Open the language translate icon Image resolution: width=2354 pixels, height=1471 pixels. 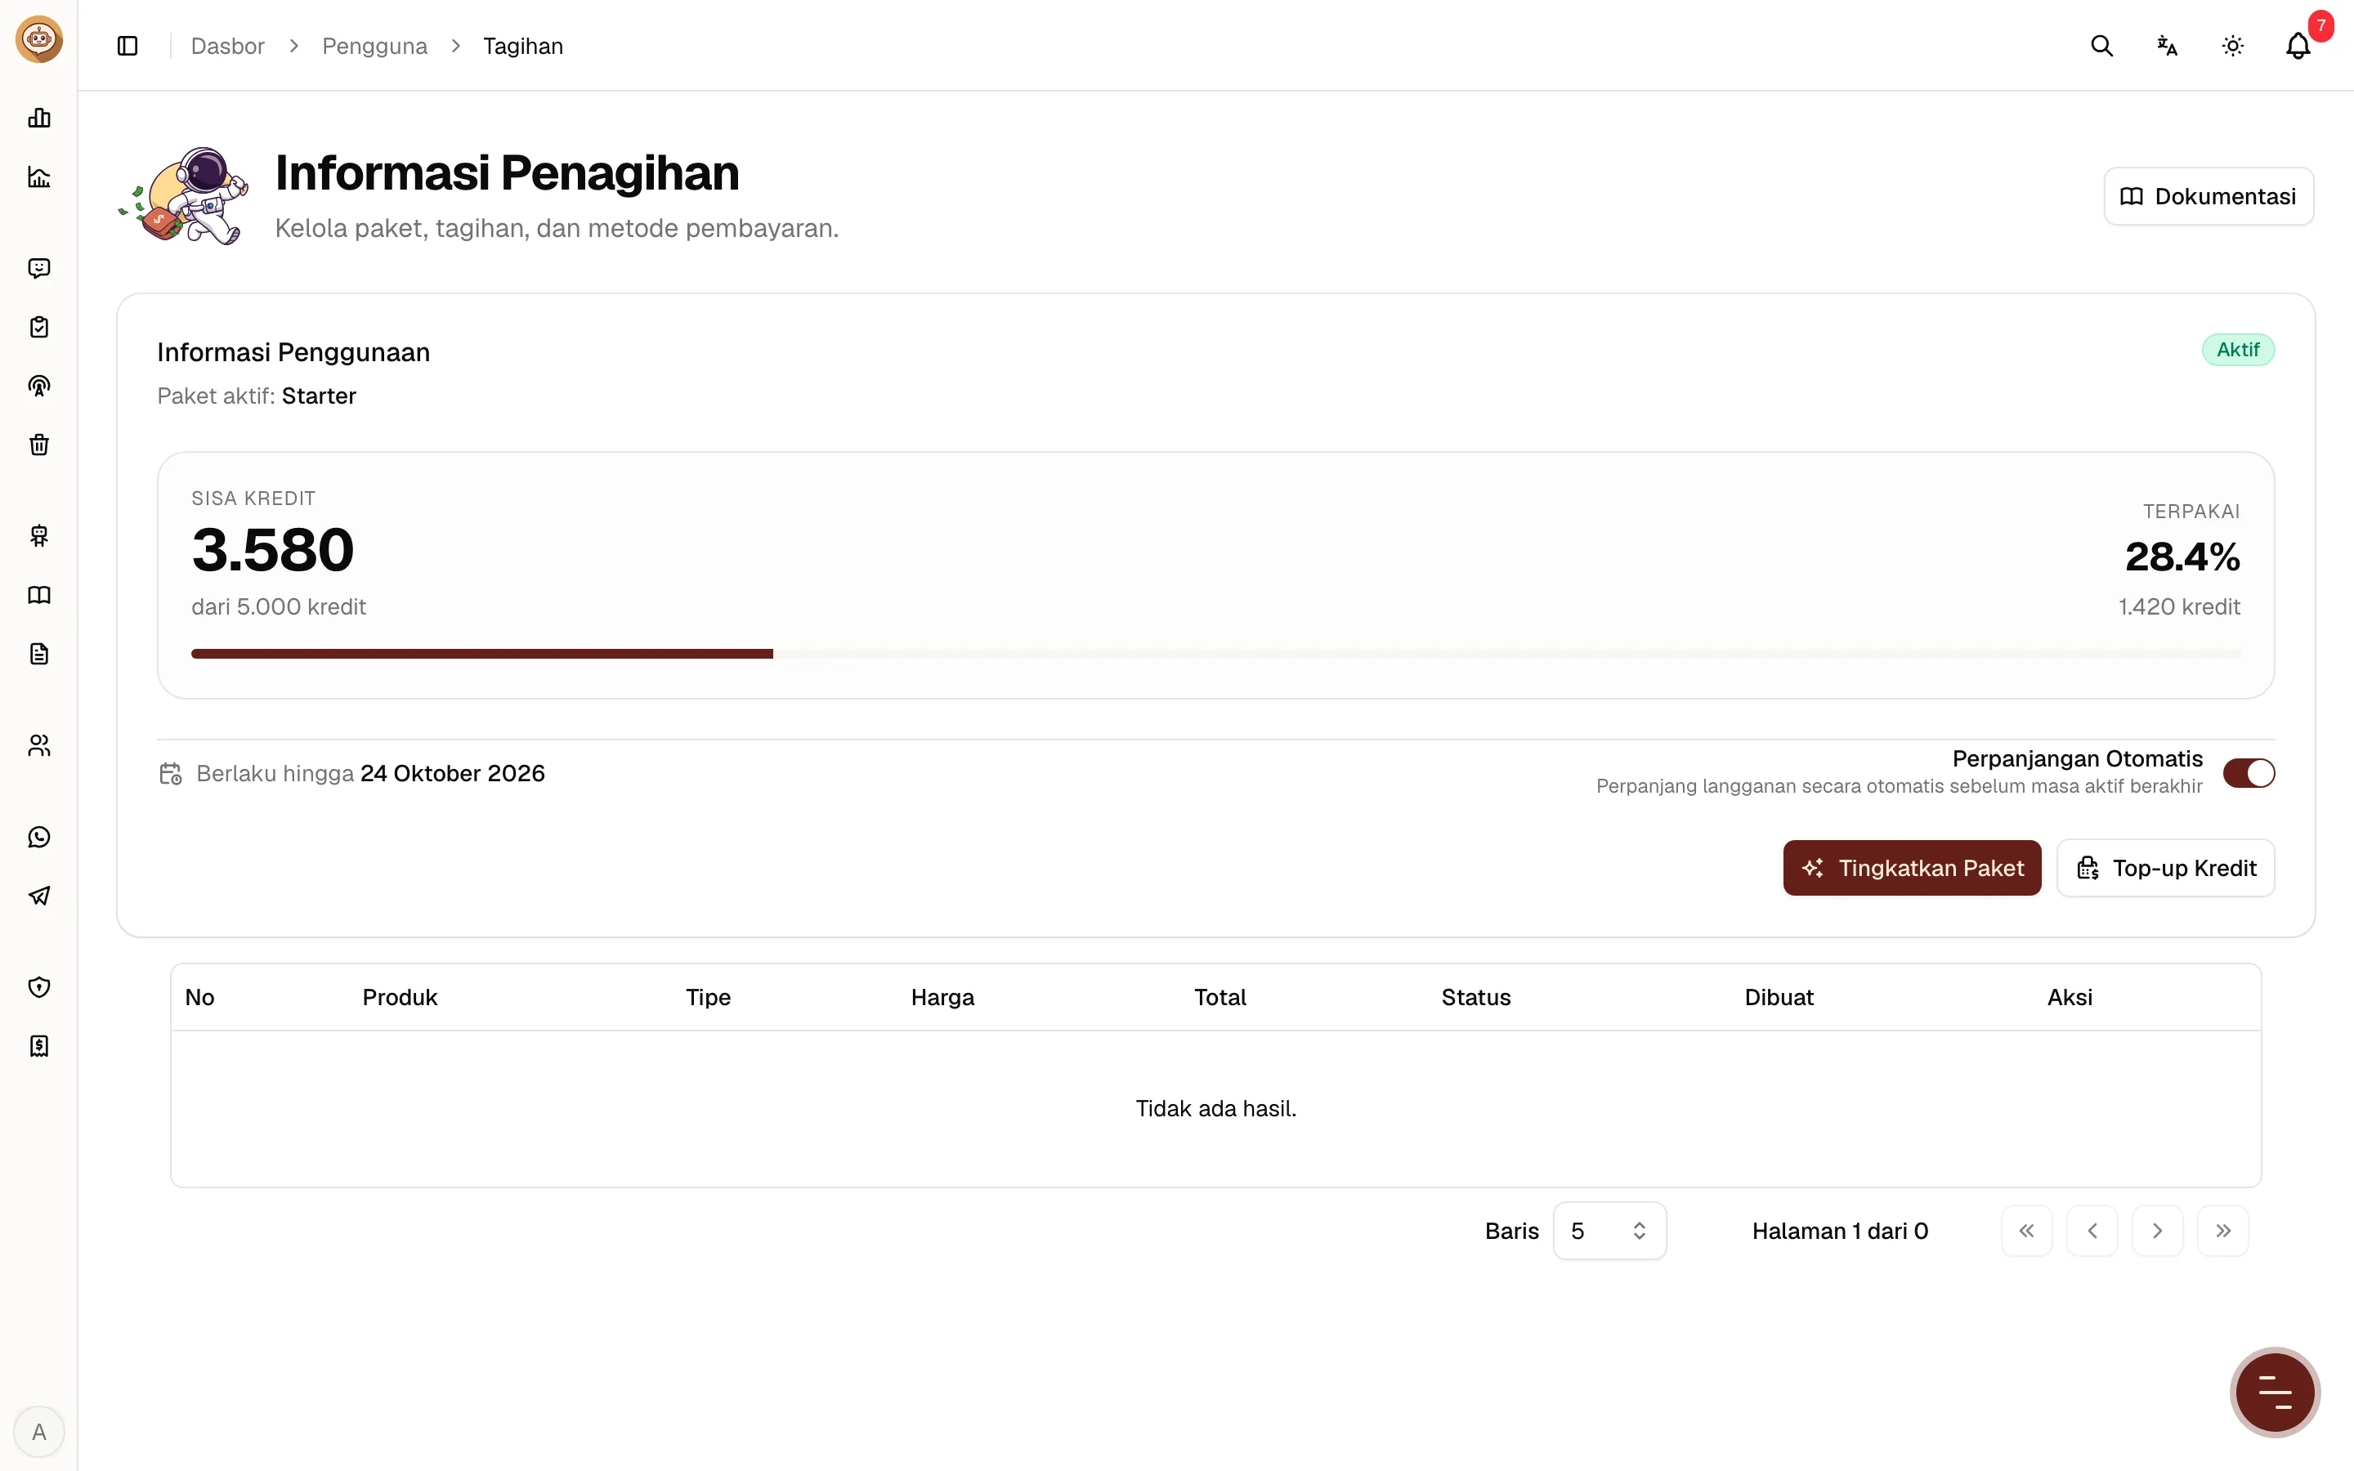point(2166,46)
